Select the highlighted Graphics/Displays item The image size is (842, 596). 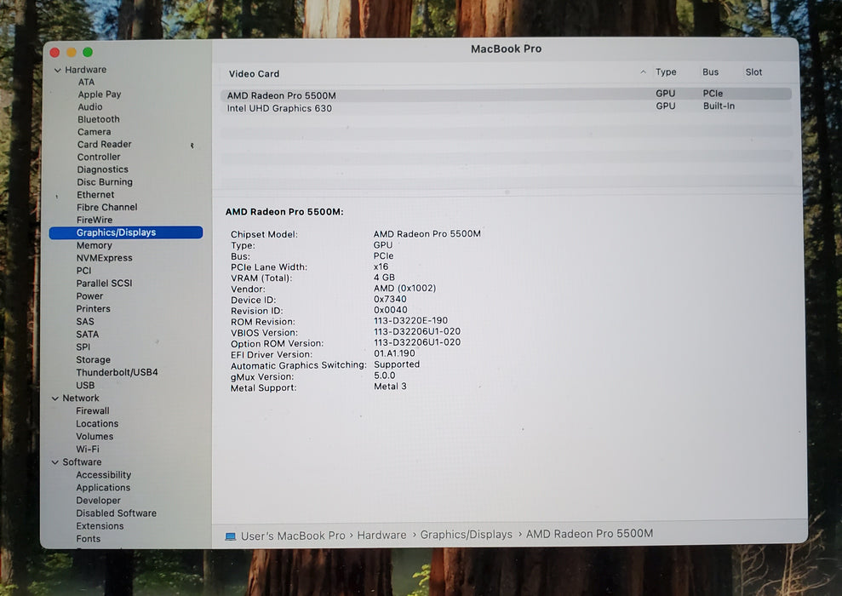pyautogui.click(x=126, y=232)
